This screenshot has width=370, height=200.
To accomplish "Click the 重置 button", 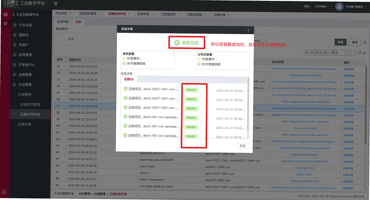I will [x=355, y=42].
